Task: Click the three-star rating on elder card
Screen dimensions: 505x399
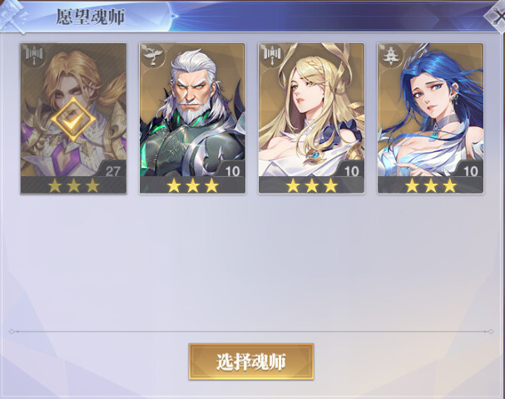Action: point(192,185)
